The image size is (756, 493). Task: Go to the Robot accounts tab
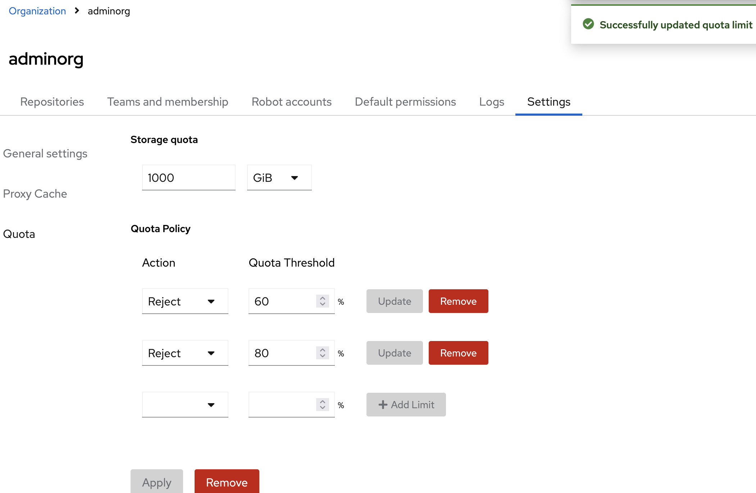pos(291,102)
